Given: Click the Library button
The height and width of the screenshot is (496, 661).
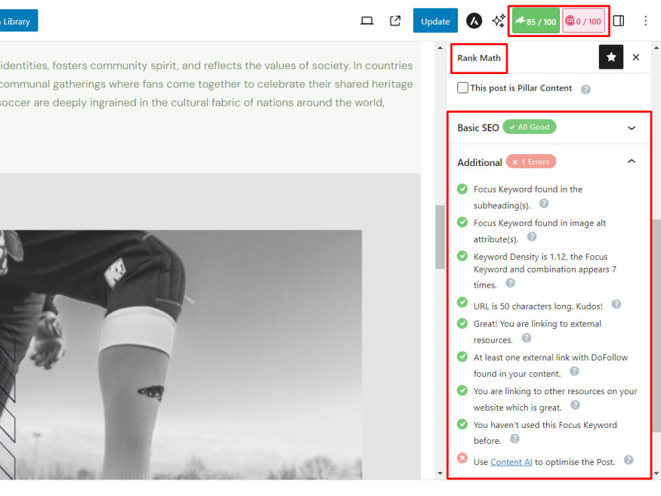Looking at the screenshot, I should pyautogui.click(x=18, y=21).
